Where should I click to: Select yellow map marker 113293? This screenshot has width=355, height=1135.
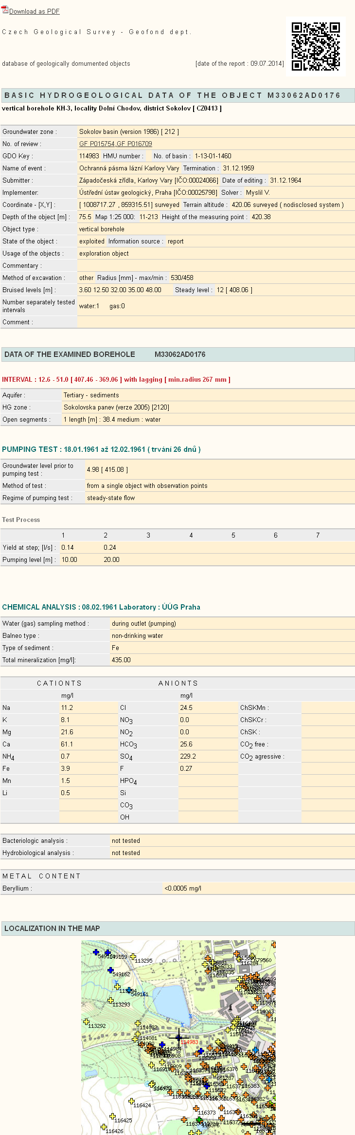(110, 1000)
